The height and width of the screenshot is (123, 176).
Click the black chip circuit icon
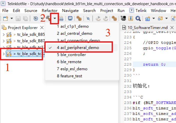tap(123, 18)
